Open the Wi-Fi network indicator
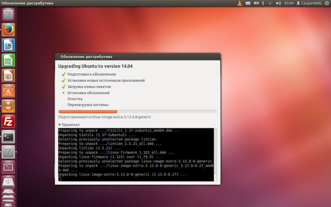This screenshot has width=331, height=207. (x=270, y=3)
